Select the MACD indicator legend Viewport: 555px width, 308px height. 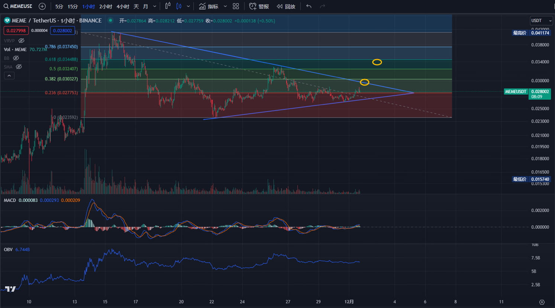pyautogui.click(x=10, y=200)
